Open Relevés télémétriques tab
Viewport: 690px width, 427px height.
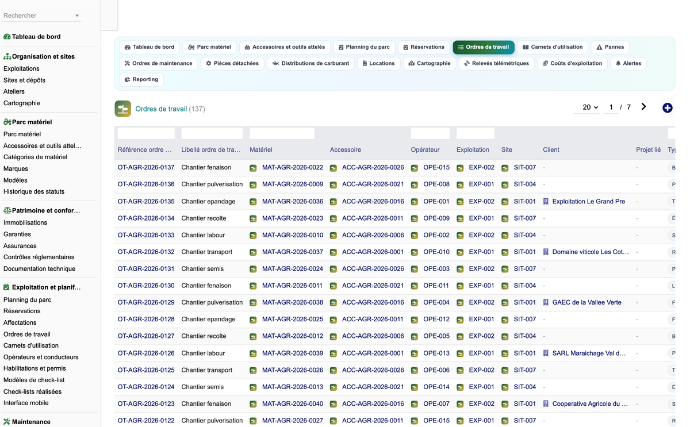497,63
